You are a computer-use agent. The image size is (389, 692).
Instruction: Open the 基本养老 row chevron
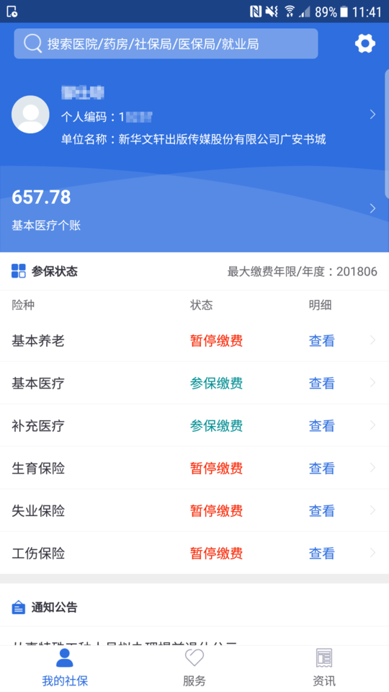pyautogui.click(x=372, y=340)
